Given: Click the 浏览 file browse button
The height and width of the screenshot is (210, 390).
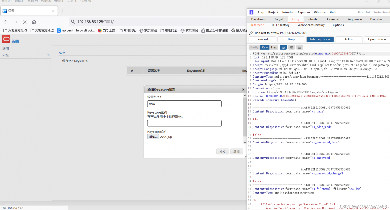Looking at the screenshot, I should pyautogui.click(x=153, y=137).
